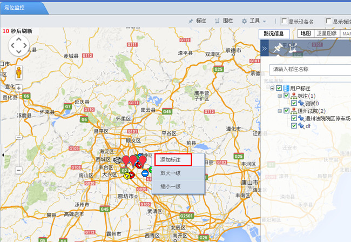Image resolution: width=351 pixels, height=242 pixels.
Task: Click the 路况信息 traffic button
Action: coord(275,33)
